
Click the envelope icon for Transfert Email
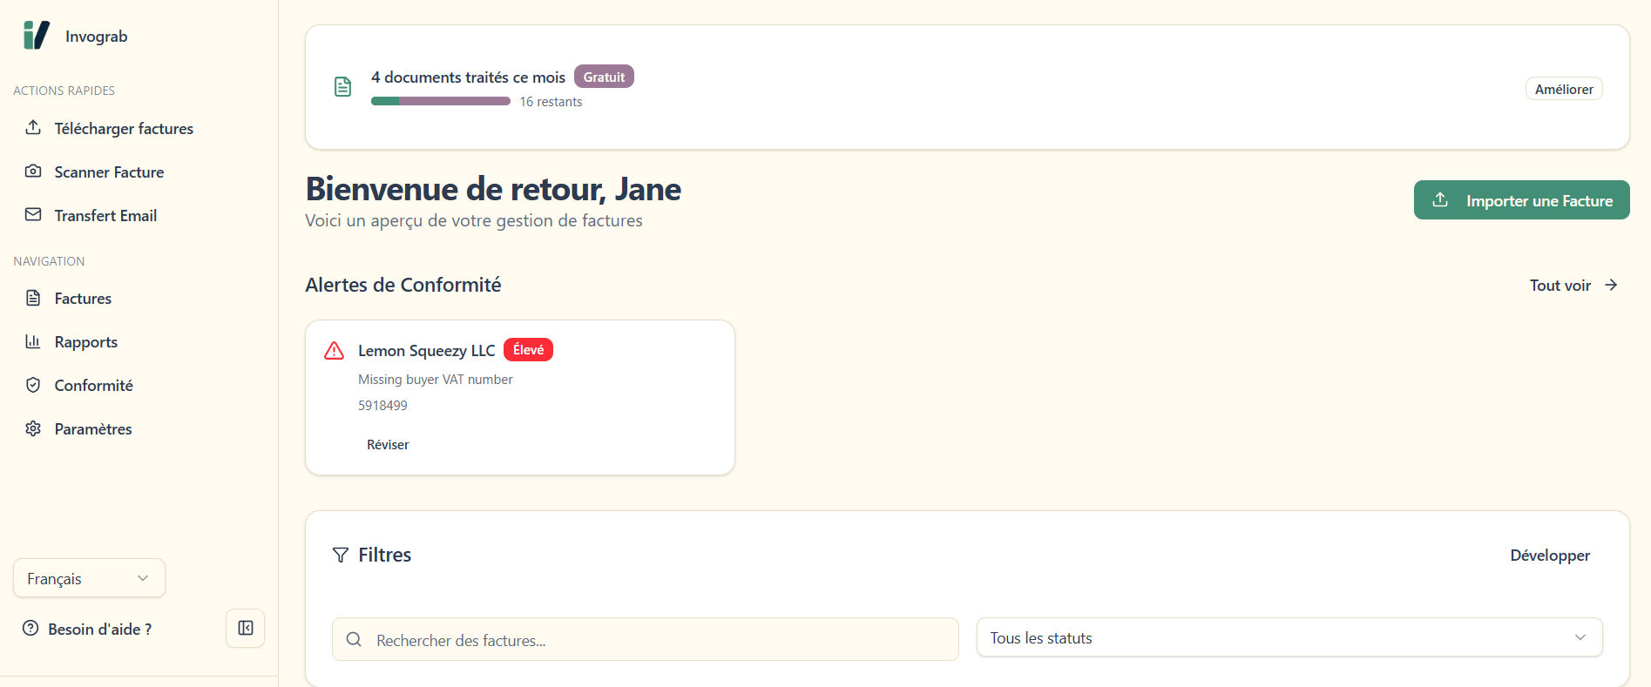tap(33, 215)
